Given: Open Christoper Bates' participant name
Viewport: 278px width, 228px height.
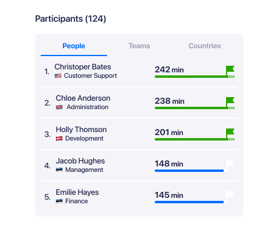Looking at the screenshot, I should point(83,67).
